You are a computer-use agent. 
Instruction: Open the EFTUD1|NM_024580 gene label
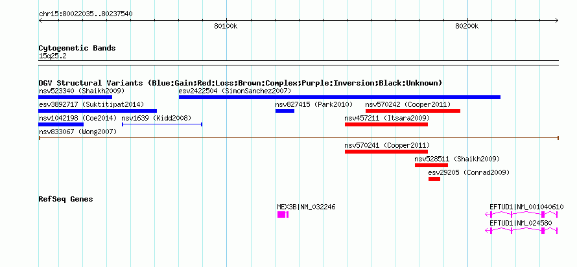point(521,223)
